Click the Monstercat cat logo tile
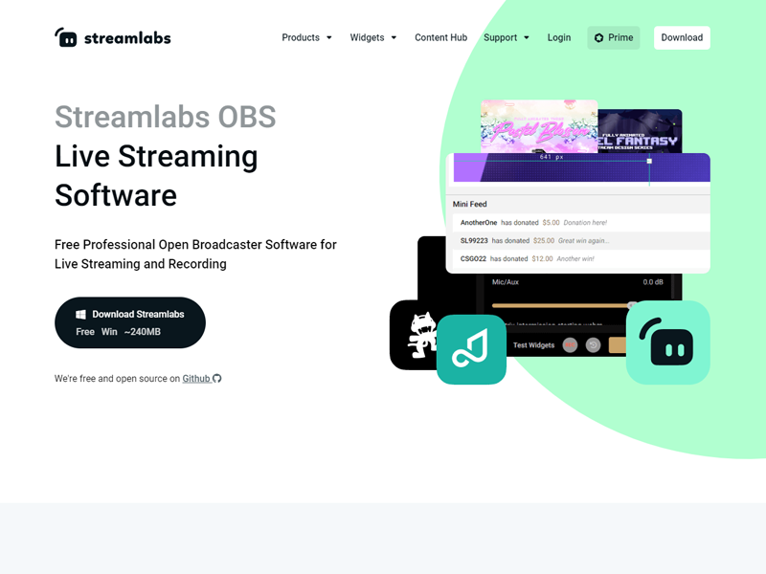The image size is (766, 574). (x=414, y=335)
